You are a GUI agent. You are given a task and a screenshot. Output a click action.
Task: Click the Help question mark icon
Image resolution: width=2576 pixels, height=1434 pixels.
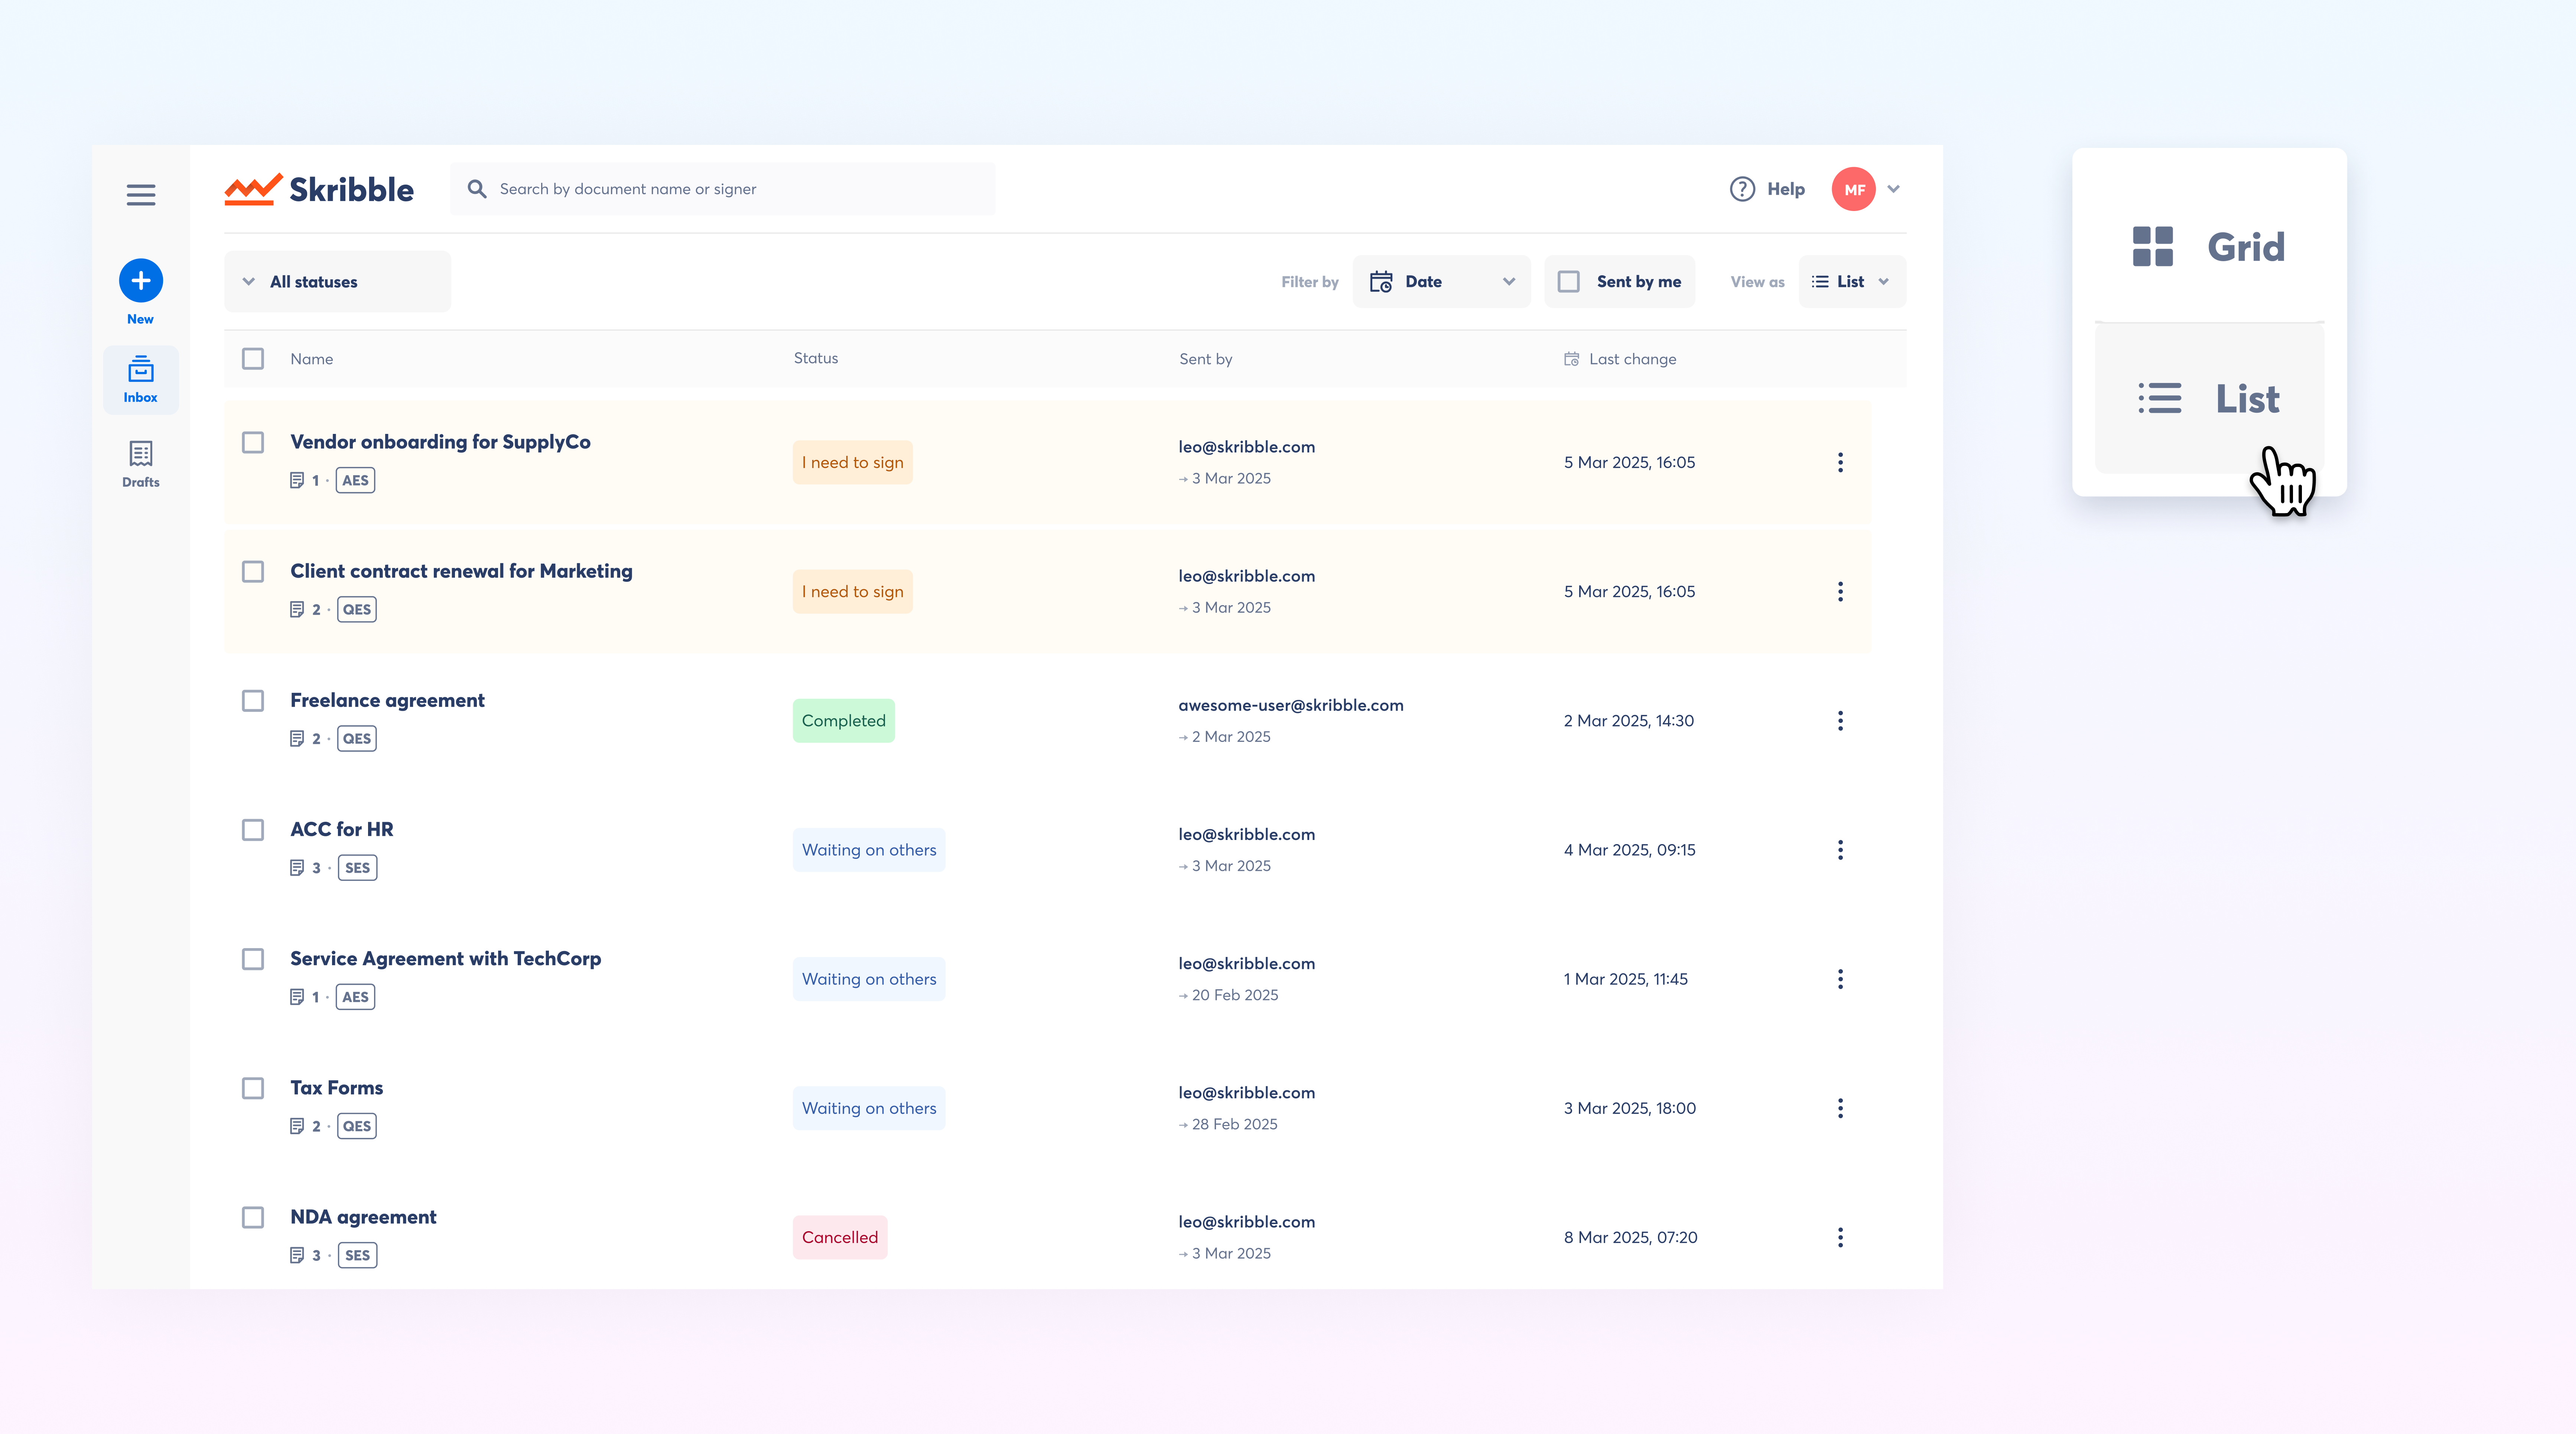1742,189
